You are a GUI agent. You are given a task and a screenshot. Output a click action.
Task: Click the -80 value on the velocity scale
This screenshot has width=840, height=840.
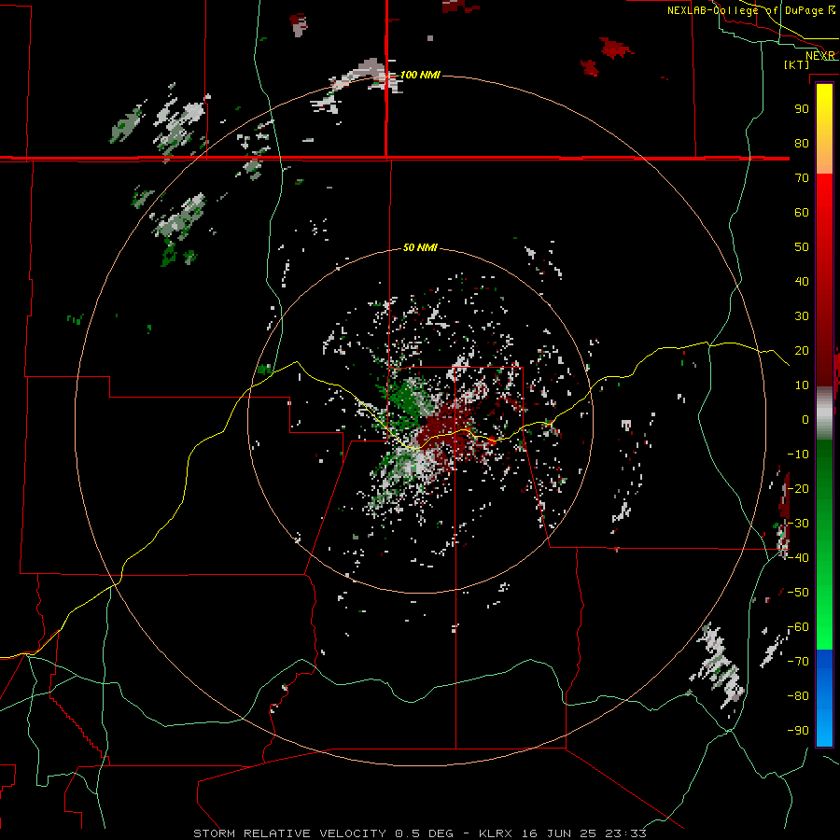pos(798,696)
